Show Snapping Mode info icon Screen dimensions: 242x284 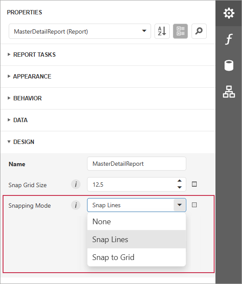click(76, 205)
